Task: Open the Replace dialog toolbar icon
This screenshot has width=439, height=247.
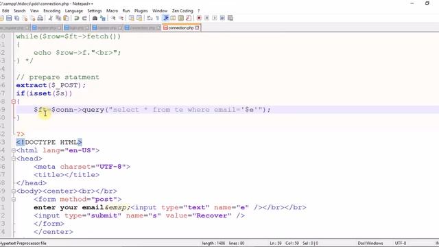Action: pyautogui.click(x=103, y=19)
